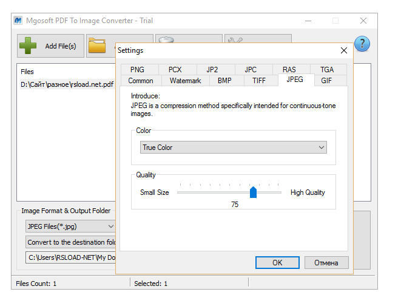Open the GIF tab
Viewport: 401px width, 306px height.
[330, 81]
